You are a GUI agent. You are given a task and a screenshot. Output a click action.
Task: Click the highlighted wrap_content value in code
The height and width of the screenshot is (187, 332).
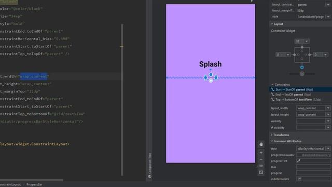click(33, 76)
